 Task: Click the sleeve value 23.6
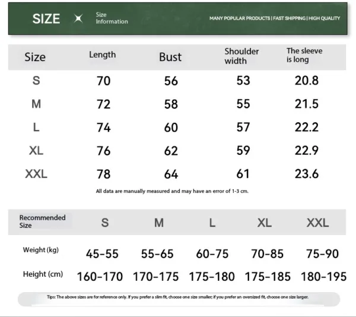tap(307, 174)
